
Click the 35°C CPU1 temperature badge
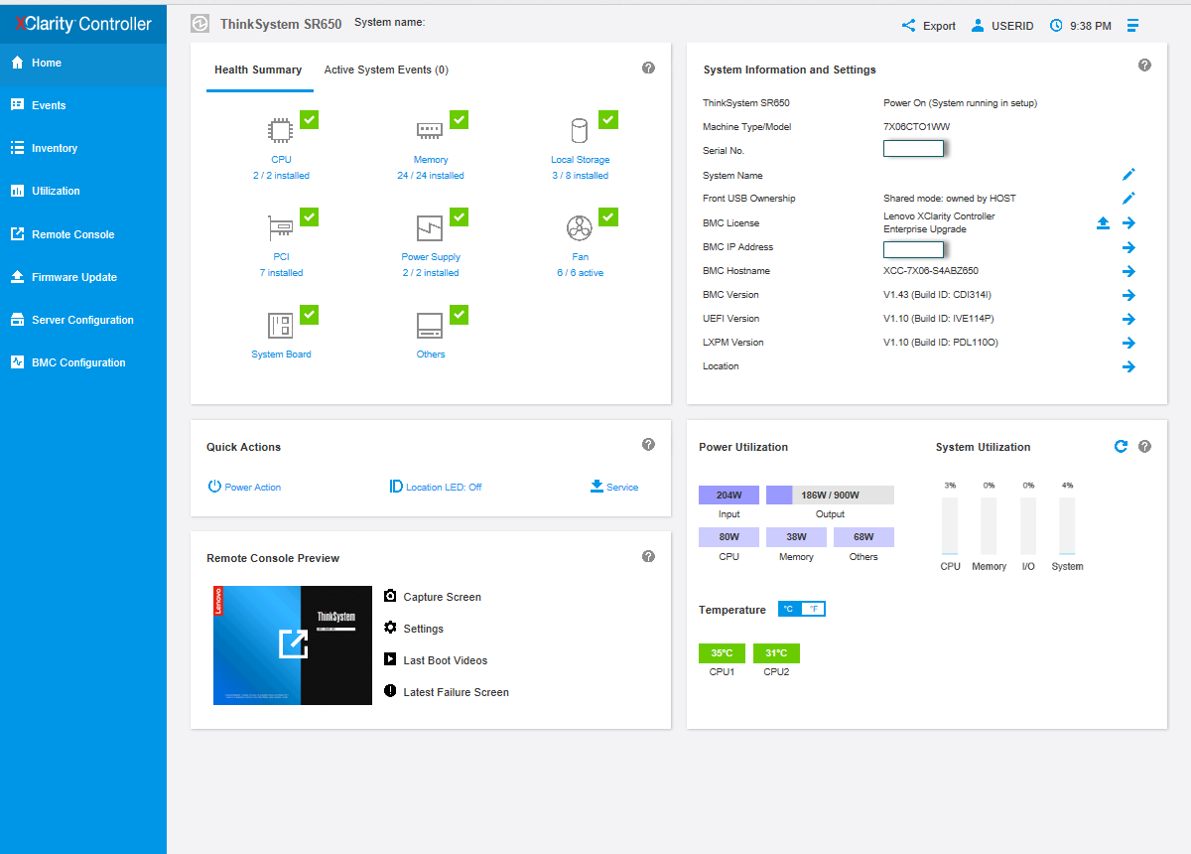tap(722, 653)
